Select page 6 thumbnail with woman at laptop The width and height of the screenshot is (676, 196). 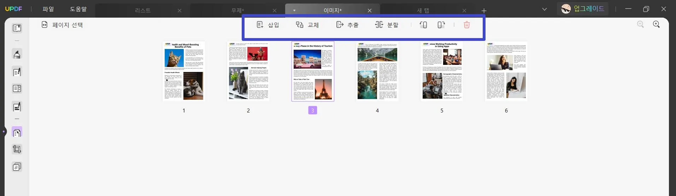coord(506,71)
